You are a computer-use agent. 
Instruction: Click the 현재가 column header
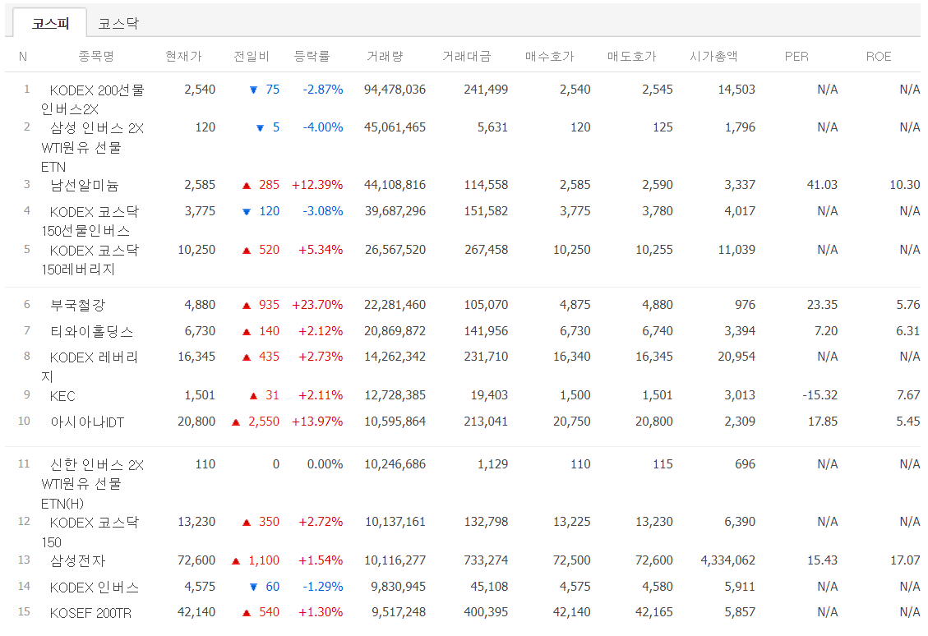click(183, 56)
